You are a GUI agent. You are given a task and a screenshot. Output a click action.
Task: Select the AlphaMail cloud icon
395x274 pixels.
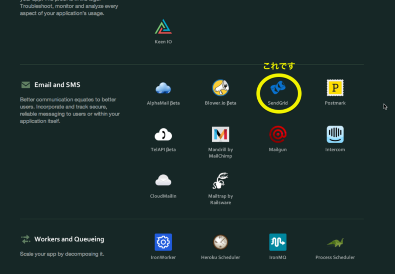click(x=163, y=88)
